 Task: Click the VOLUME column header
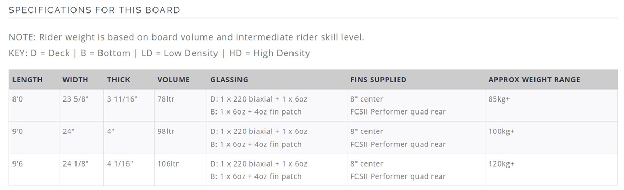173,80
